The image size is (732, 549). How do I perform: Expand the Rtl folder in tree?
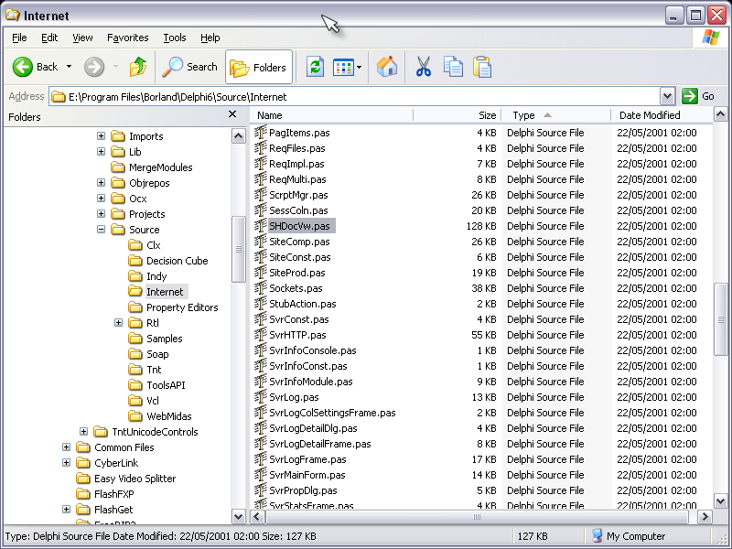119,323
